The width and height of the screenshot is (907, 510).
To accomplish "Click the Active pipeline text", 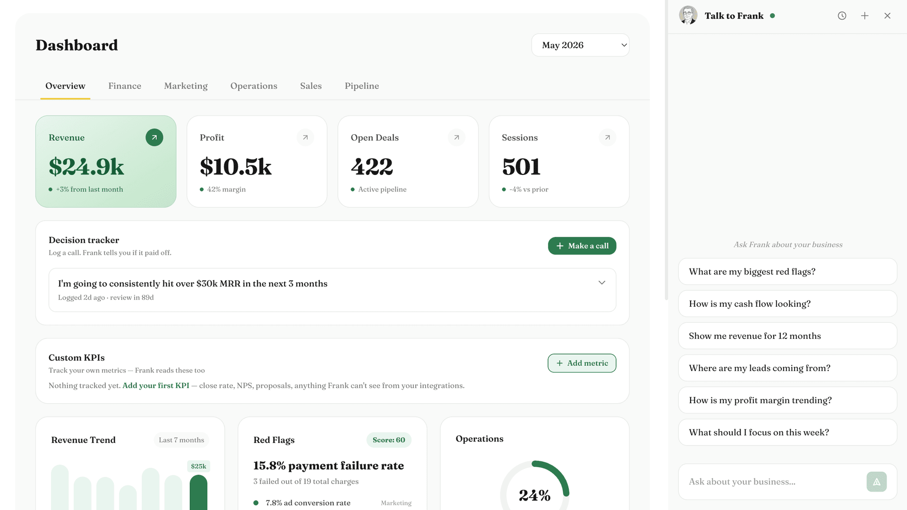I will coord(382,190).
